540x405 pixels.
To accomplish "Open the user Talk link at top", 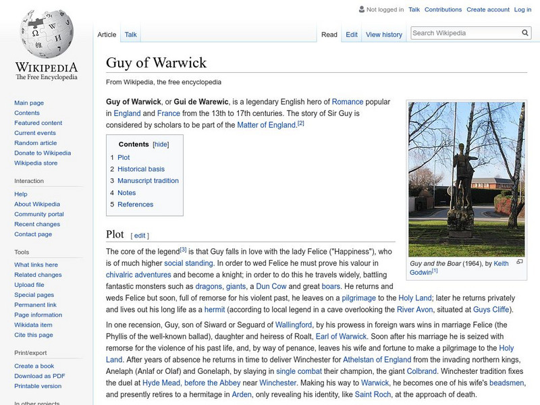I will click(414, 9).
